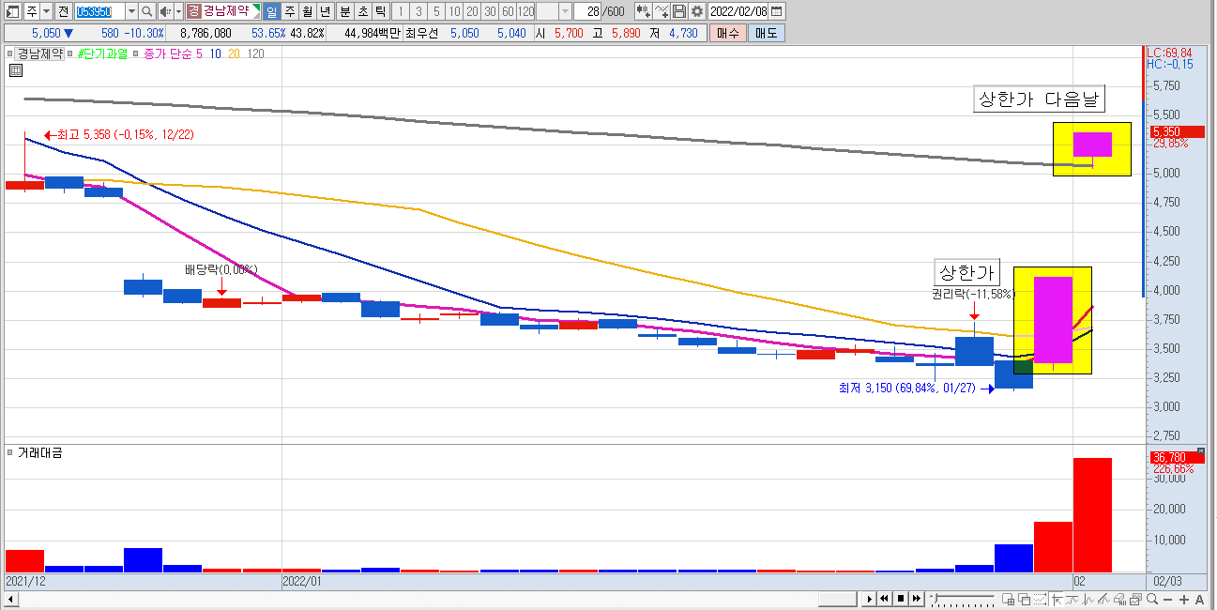This screenshot has width=1217, height=610.
Task: Click the 매도 sell button
Action: [x=766, y=33]
